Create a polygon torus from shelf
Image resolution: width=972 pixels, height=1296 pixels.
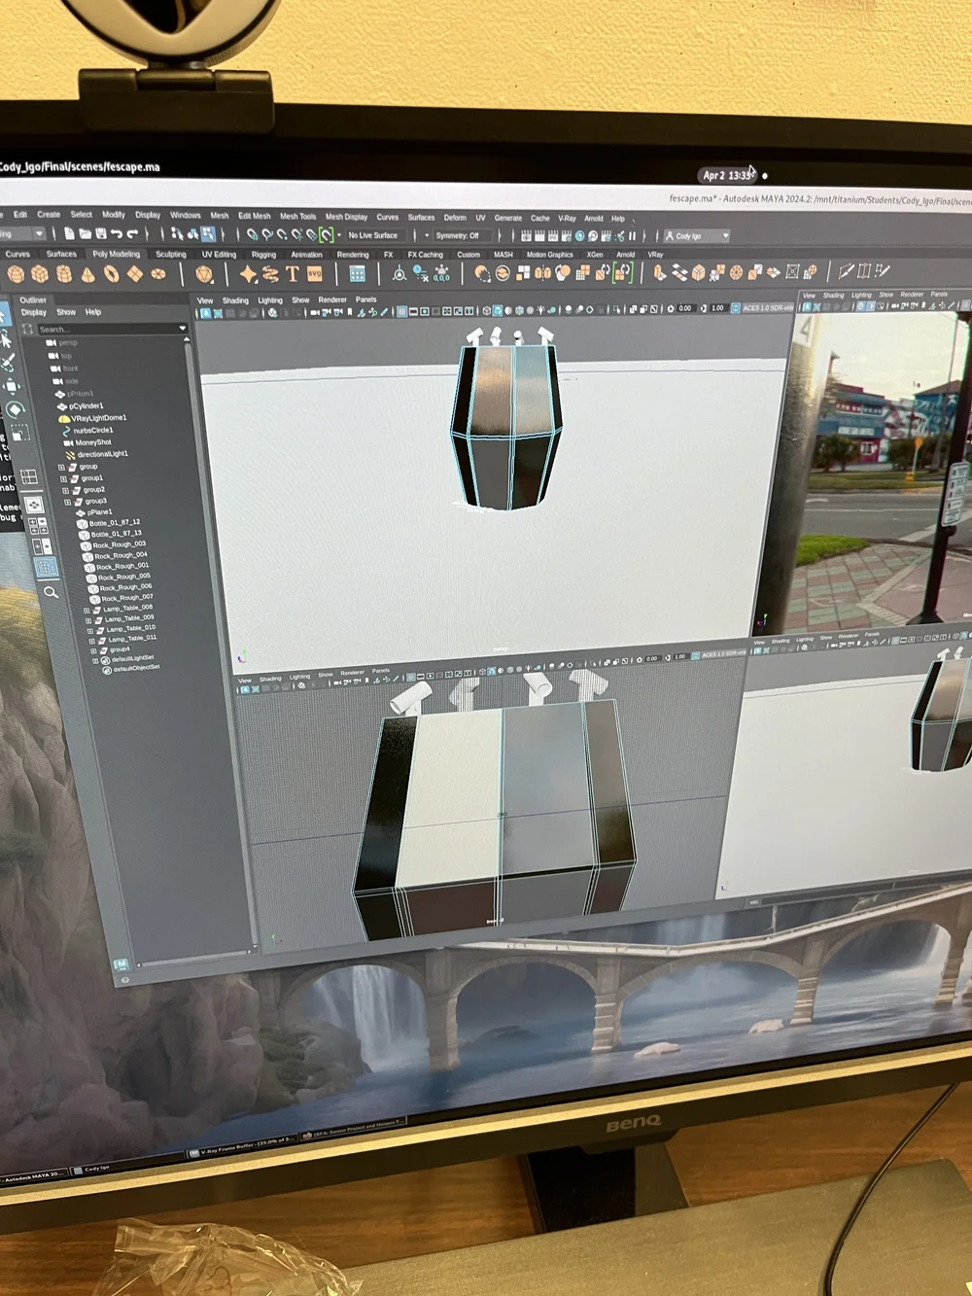pos(111,273)
